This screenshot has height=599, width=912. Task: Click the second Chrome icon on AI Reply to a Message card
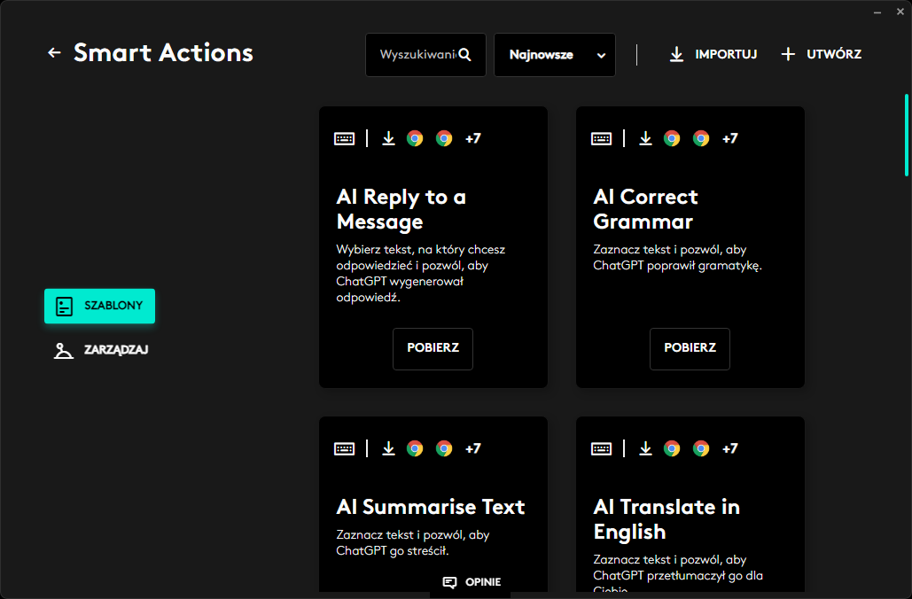[444, 138]
